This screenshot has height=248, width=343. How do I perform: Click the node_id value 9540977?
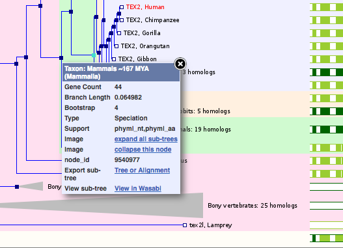pos(127,160)
